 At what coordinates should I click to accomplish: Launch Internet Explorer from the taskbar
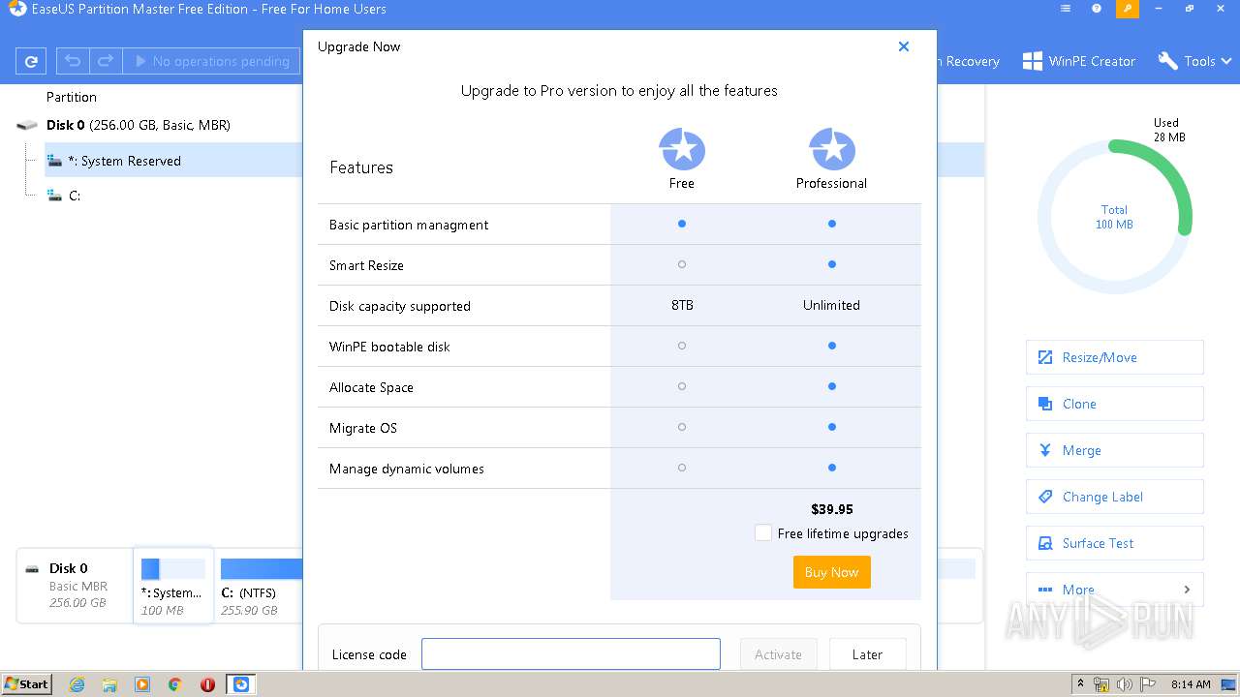pyautogui.click(x=77, y=684)
